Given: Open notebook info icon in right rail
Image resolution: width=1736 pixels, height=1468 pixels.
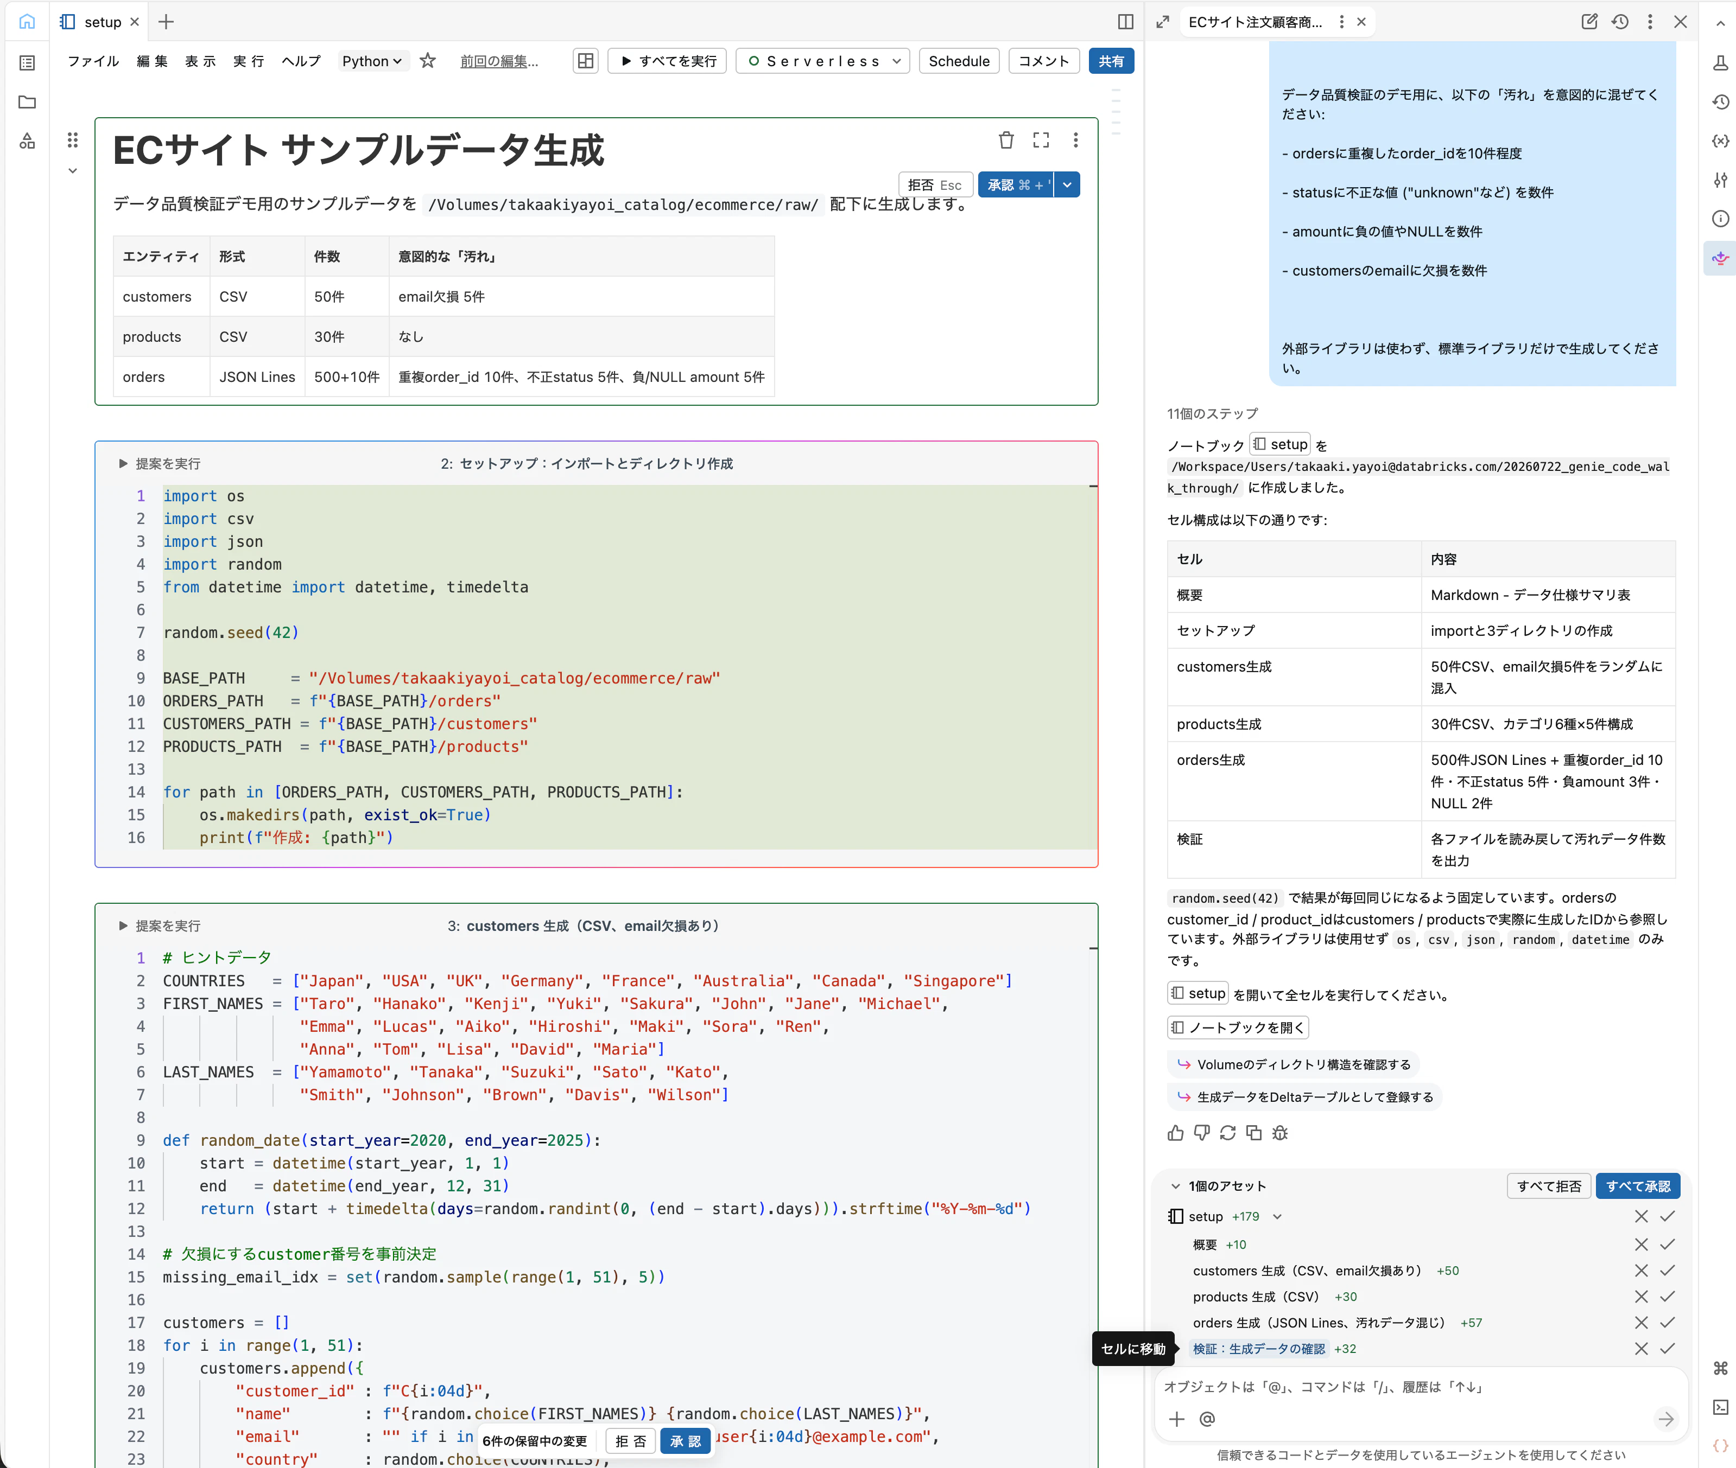Looking at the screenshot, I should point(1720,219).
